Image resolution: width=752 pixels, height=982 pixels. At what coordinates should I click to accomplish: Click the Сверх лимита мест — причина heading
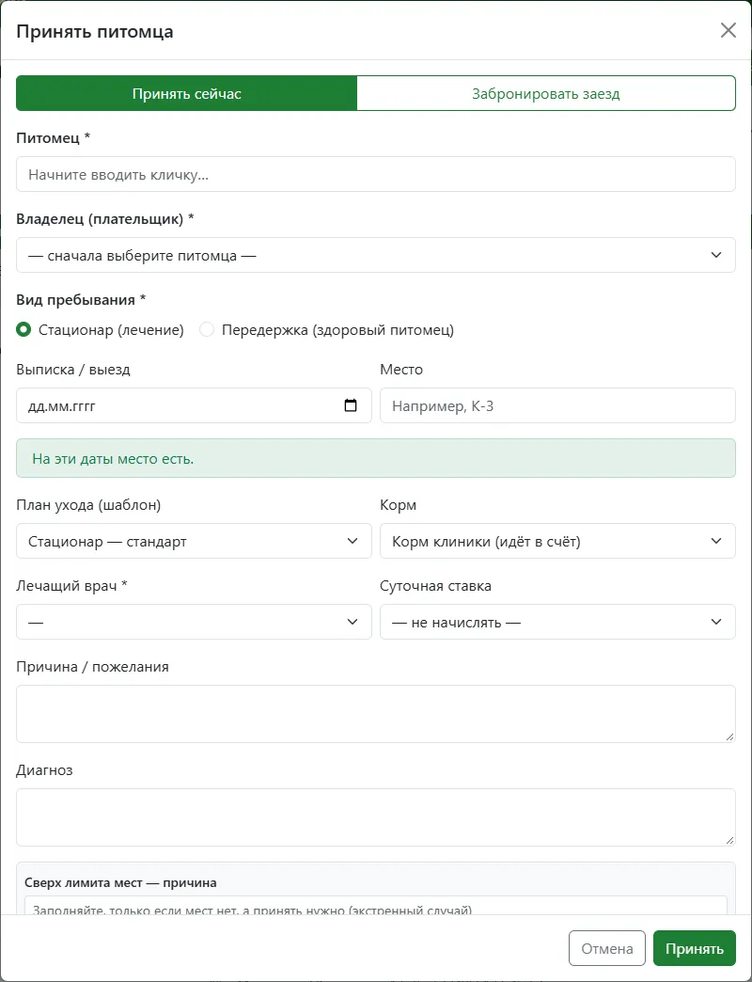(x=120, y=882)
